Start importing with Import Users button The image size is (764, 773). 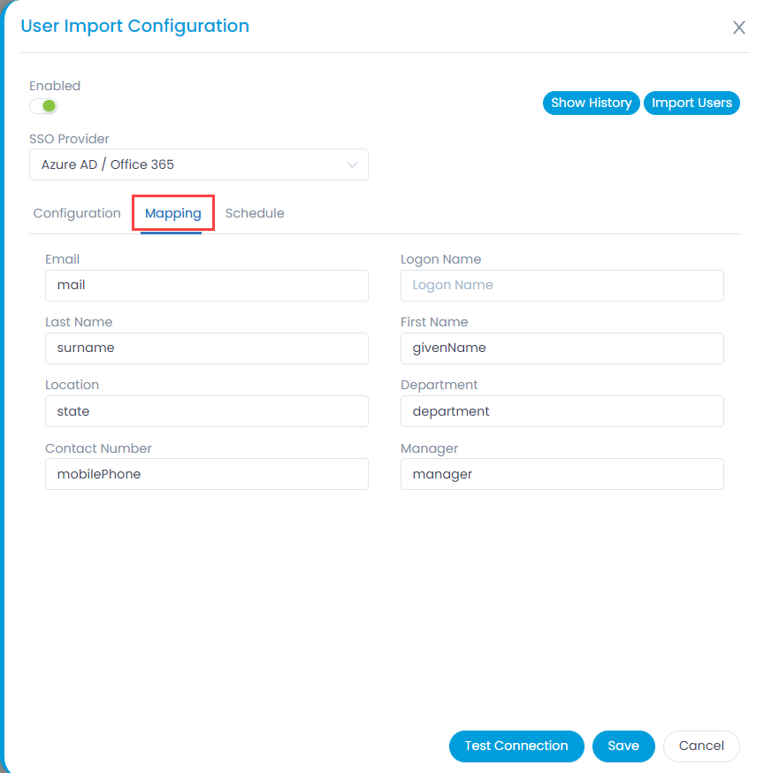pos(691,103)
